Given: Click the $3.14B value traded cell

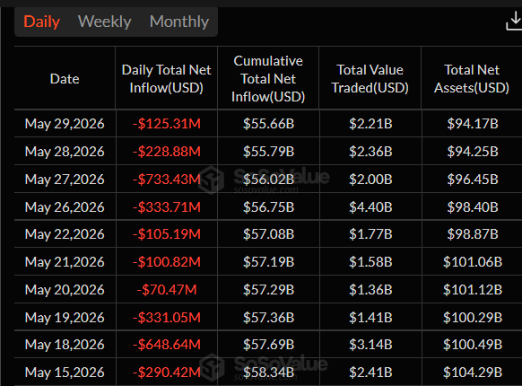Looking at the screenshot, I should 370,345.
